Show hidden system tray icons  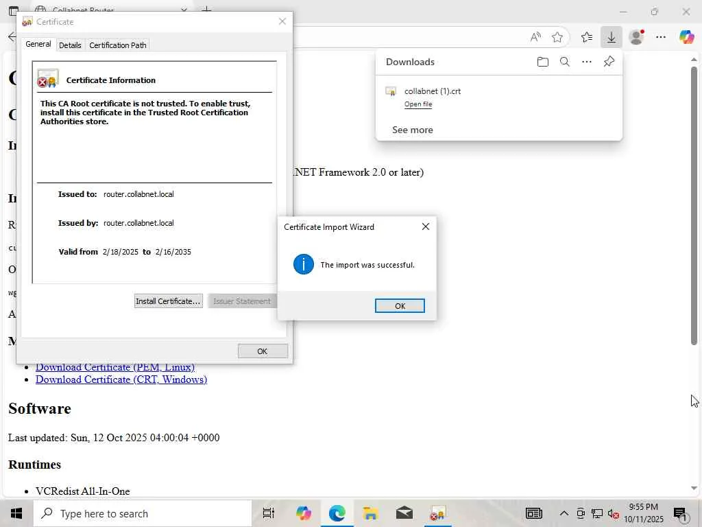pos(564,513)
